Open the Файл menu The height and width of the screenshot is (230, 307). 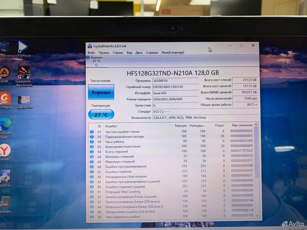click(91, 53)
